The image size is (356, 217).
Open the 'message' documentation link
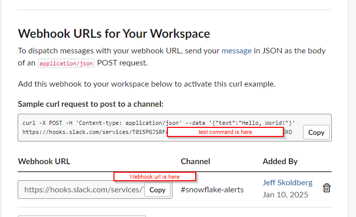[236, 51]
